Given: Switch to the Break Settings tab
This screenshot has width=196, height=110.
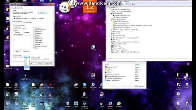Looking at the screenshot, I should 28,22.
